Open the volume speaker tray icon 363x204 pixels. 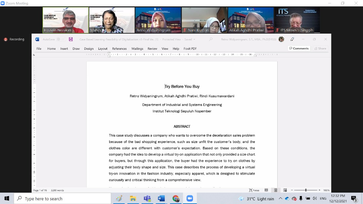tap(314, 198)
